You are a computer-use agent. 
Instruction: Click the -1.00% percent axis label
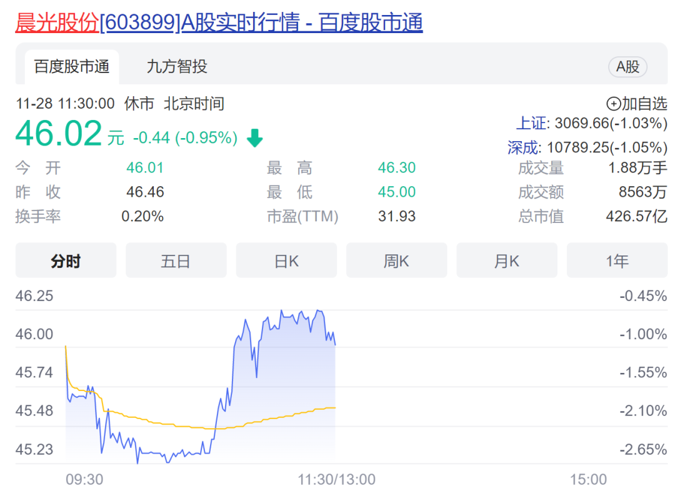click(x=643, y=334)
